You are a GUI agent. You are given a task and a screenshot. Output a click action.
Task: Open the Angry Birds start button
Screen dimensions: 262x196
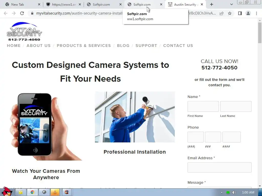(7, 191)
